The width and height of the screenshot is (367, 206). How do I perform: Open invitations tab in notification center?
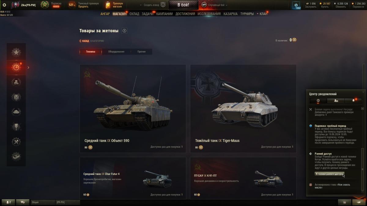tap(336, 100)
